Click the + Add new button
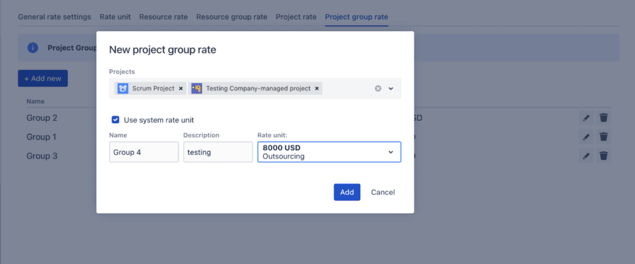 [x=43, y=78]
